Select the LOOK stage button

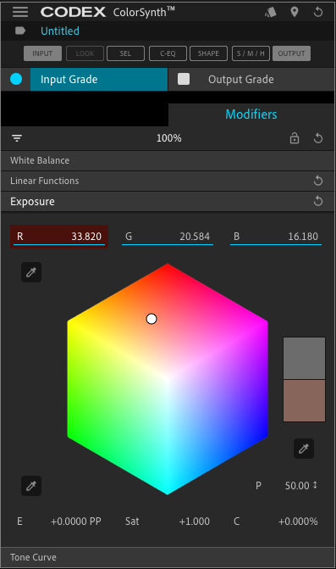click(85, 53)
